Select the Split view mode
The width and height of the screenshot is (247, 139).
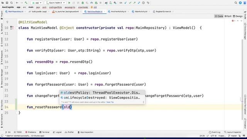(x=228, y=16)
